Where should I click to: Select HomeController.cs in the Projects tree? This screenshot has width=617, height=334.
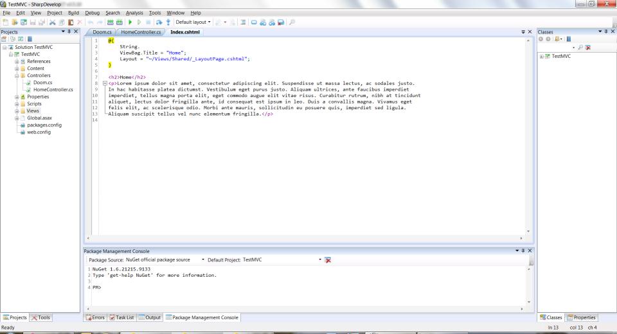[53, 90]
